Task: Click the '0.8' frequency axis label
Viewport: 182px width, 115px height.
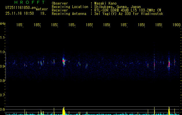Action: 2,81
